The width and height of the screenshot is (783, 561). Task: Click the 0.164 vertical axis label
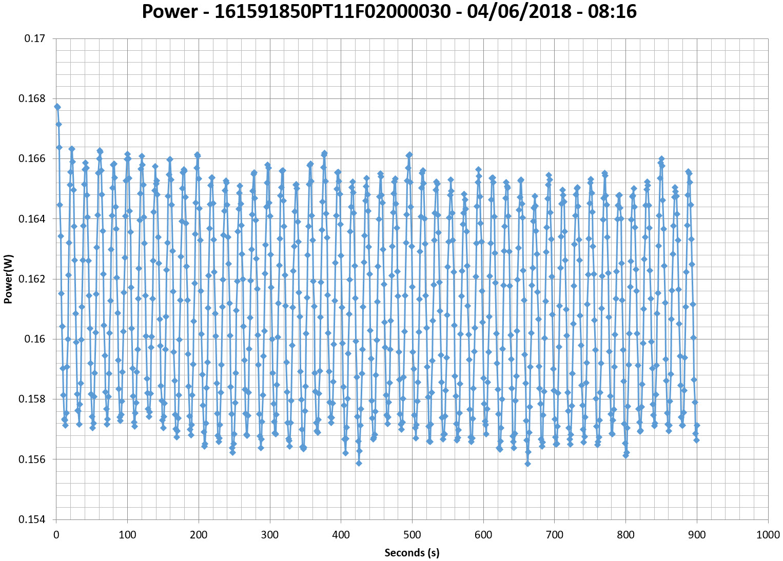[32, 219]
